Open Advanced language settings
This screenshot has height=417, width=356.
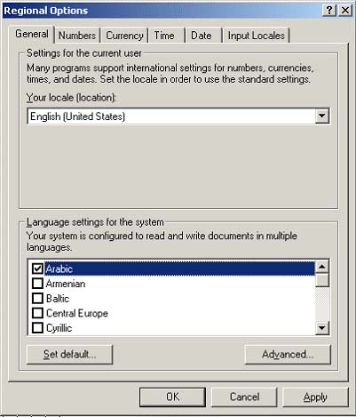tap(288, 354)
